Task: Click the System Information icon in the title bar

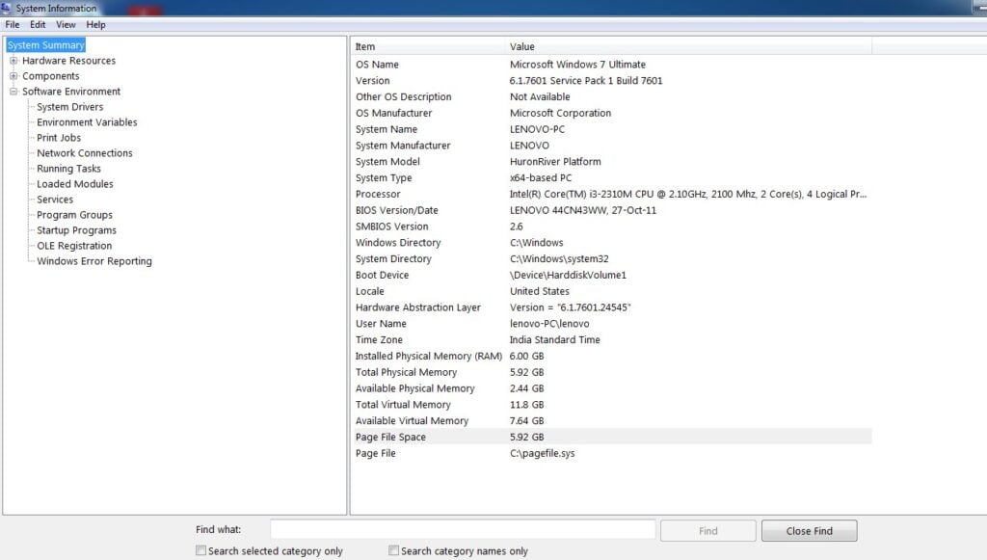Action: pyautogui.click(x=7, y=7)
